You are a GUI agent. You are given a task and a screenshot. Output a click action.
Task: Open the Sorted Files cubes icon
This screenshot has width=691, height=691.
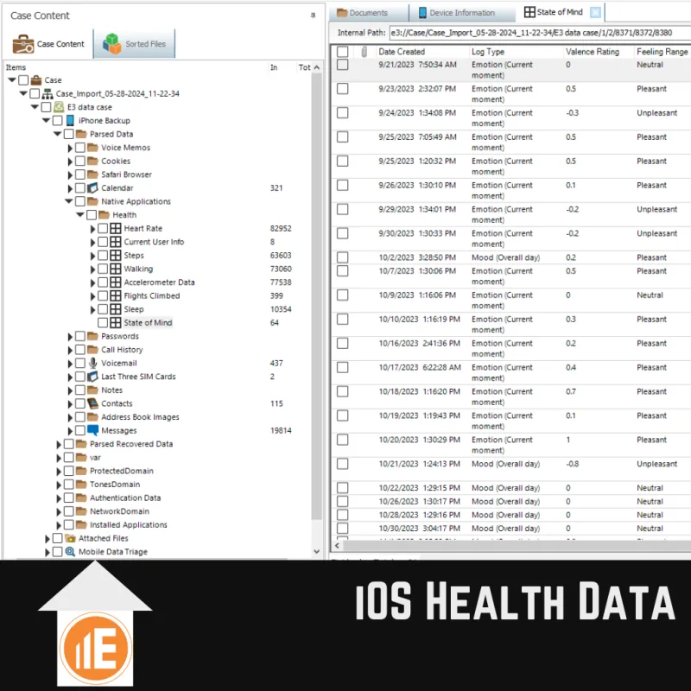pyautogui.click(x=112, y=44)
